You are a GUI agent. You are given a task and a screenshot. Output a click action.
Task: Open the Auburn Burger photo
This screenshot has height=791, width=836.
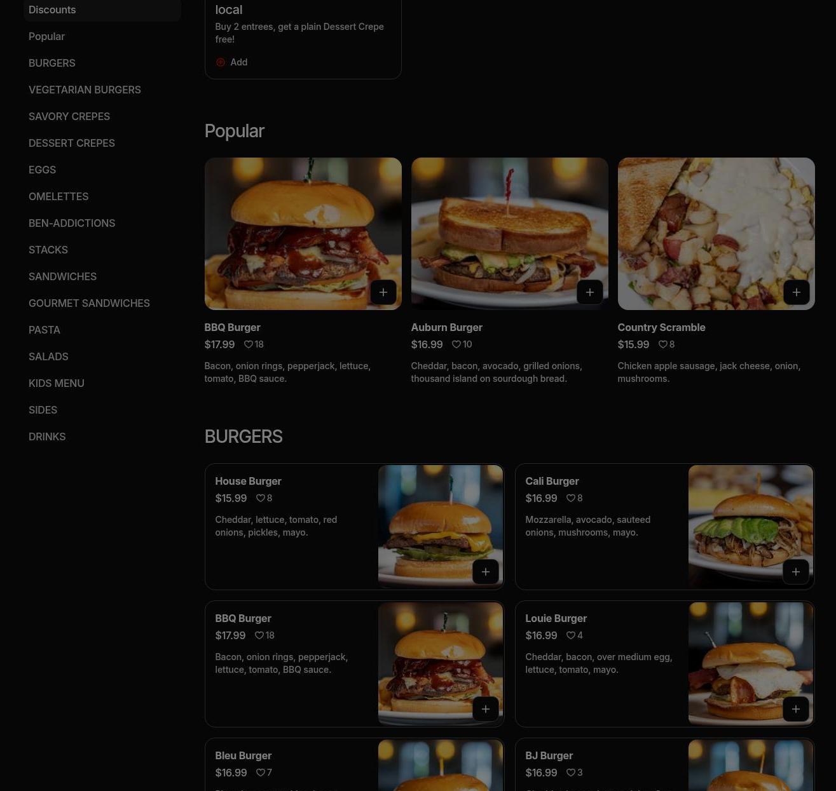510,234
